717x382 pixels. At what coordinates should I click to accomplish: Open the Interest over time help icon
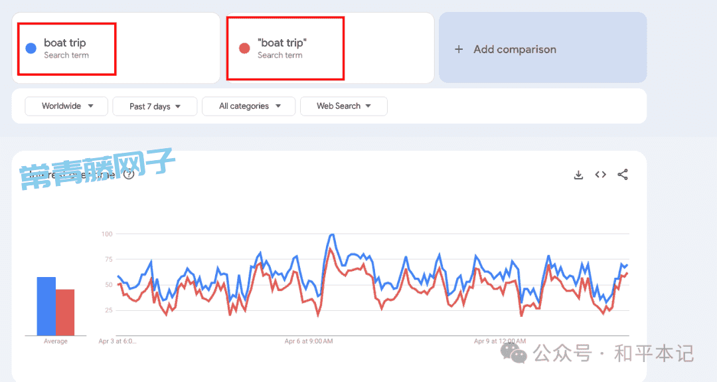[129, 174]
